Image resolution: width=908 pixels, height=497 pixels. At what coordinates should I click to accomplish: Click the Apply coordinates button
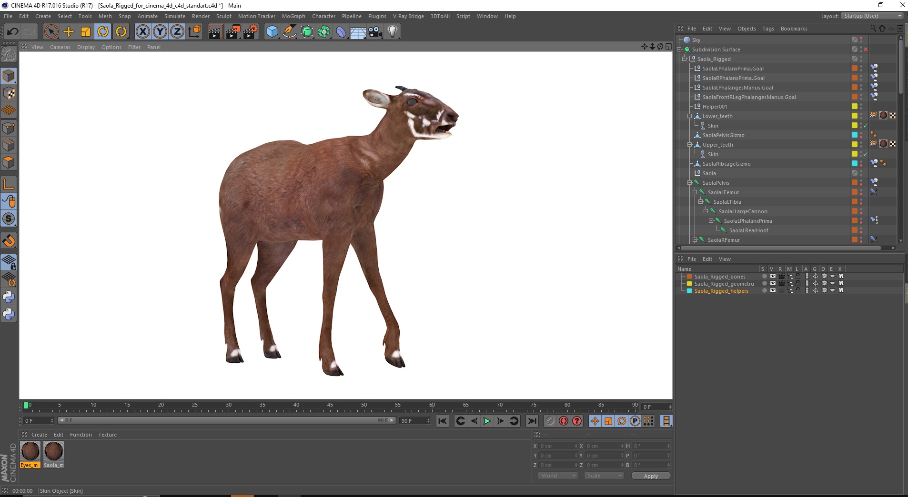point(651,476)
